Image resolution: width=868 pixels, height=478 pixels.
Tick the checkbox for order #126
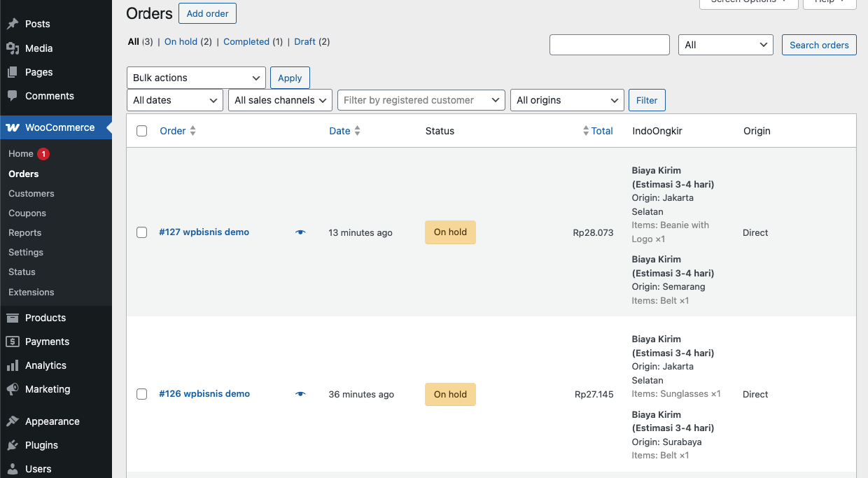[142, 394]
